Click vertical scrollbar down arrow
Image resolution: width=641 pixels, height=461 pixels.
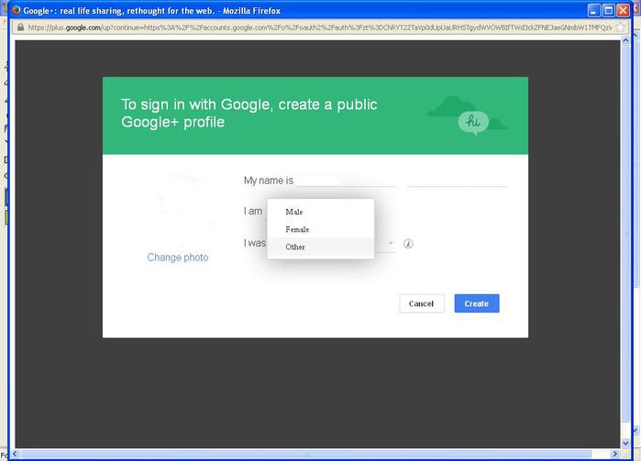pyautogui.click(x=625, y=443)
